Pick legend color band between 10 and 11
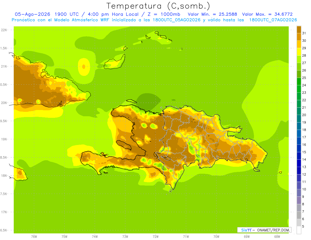Screen dimensions: 311x240 (x=299, y=185)
